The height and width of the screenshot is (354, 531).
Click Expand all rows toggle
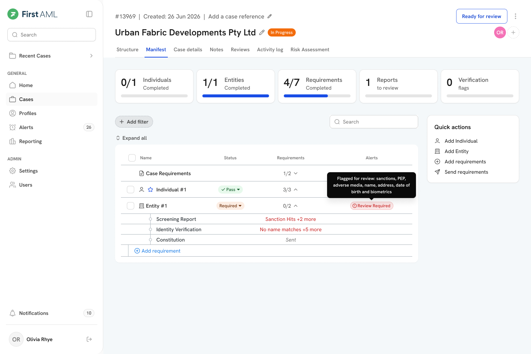coord(131,138)
